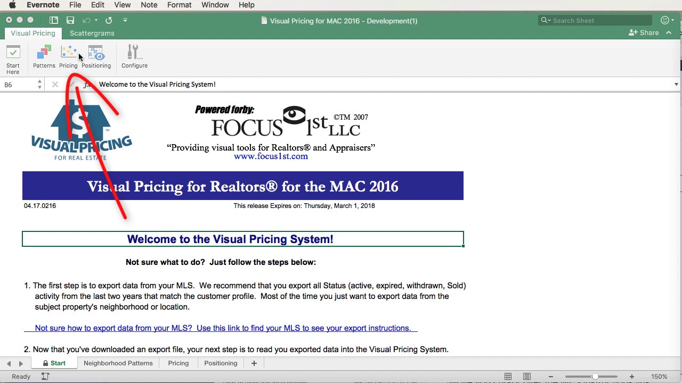Launch the Positioning tool in ribbon
682x383 pixels.
tap(96, 57)
